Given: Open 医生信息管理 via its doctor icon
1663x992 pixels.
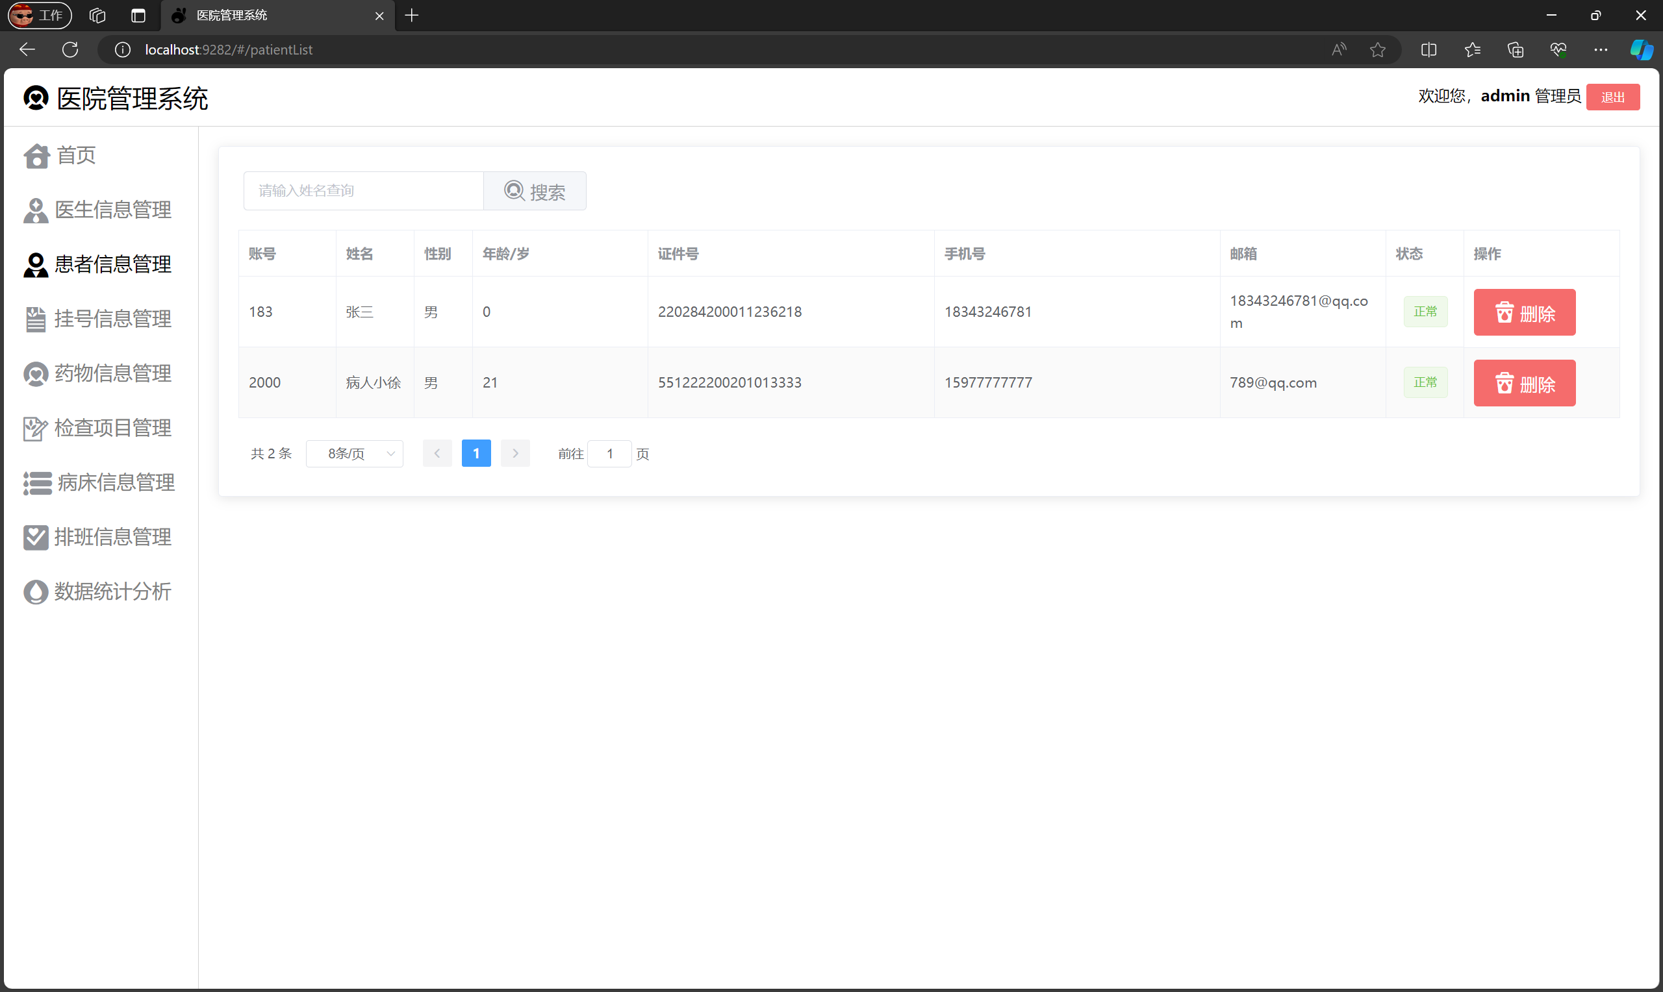Looking at the screenshot, I should pos(36,210).
